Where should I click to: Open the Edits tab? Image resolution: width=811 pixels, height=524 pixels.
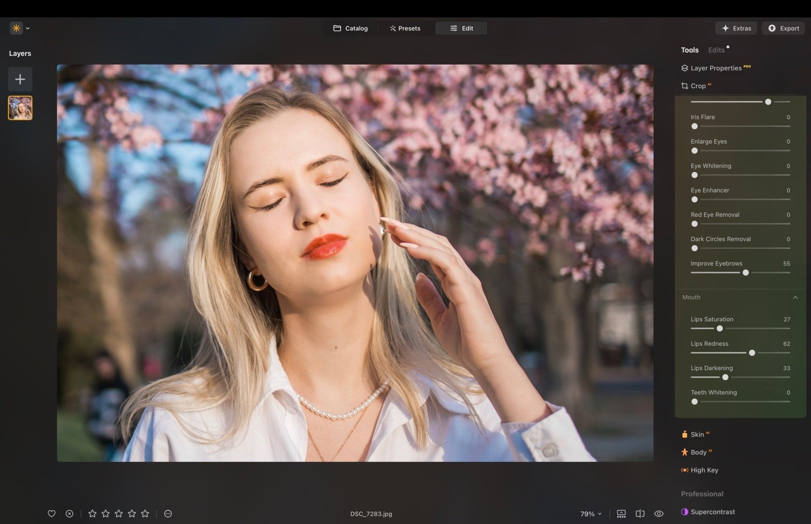(x=716, y=50)
